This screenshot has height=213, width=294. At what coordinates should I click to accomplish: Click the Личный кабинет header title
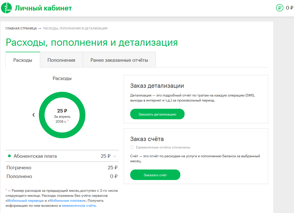pos(43,8)
